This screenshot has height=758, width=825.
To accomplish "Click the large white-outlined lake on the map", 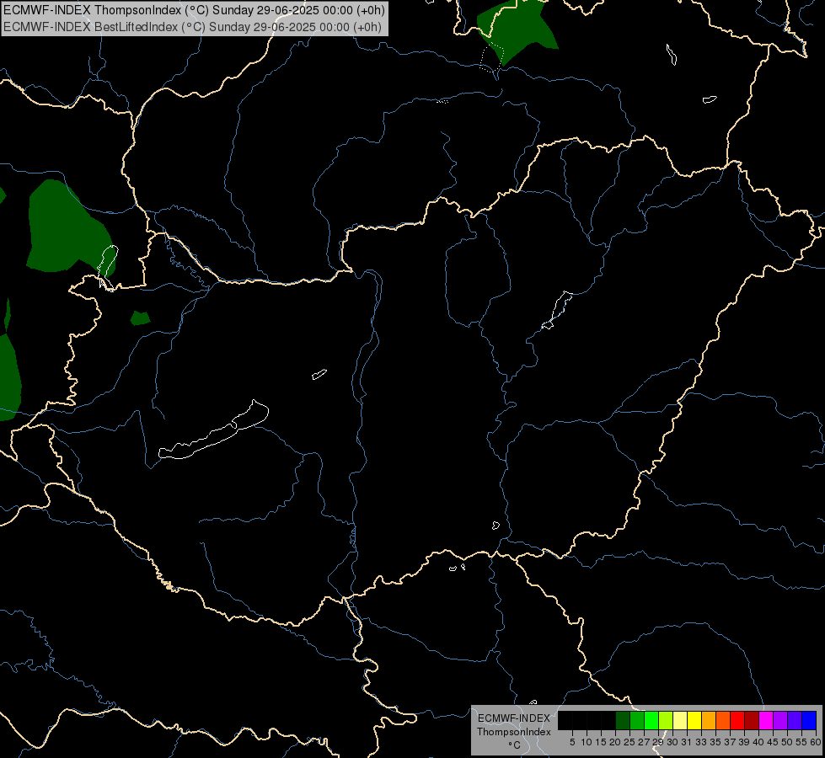I will coord(213,431).
